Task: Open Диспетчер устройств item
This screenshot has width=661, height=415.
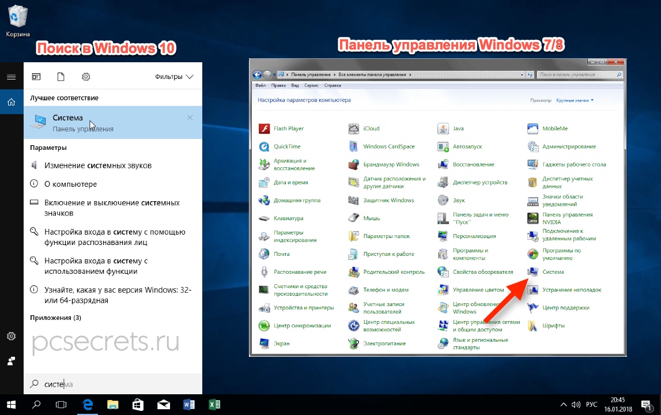Action: click(x=473, y=182)
